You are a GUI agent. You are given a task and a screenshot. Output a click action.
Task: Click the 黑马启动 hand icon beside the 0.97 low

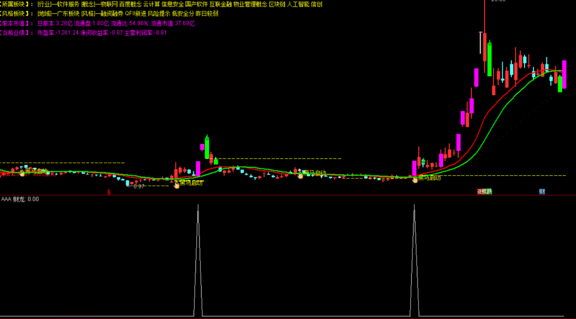point(177,185)
